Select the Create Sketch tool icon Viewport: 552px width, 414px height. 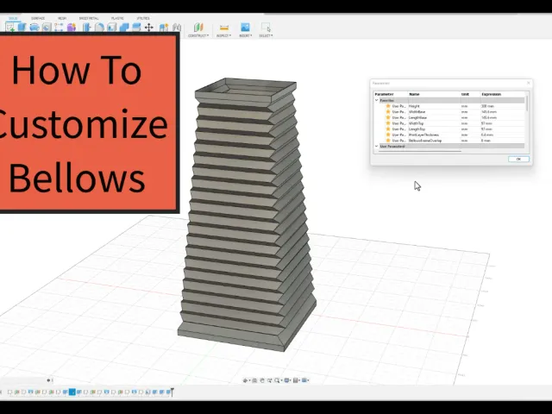[10, 27]
